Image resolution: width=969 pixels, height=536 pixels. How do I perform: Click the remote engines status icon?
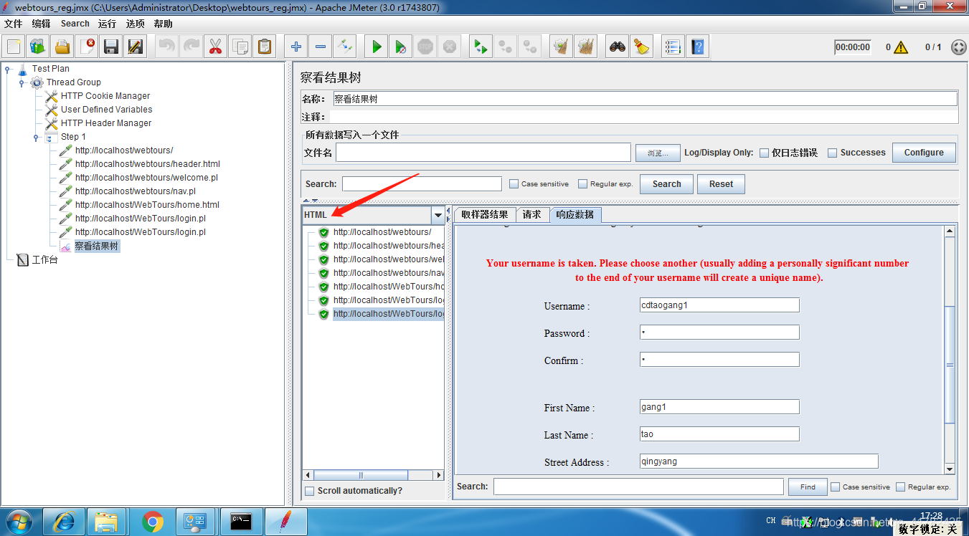[958, 47]
